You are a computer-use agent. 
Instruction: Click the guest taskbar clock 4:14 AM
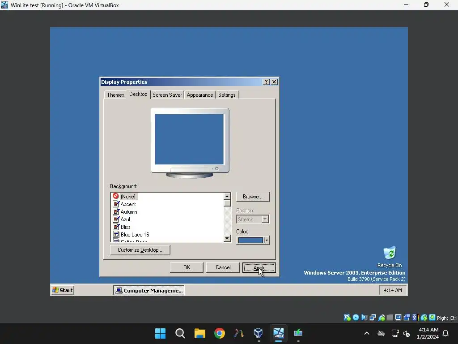393,290
